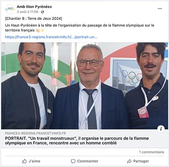Open the Amb Ition Pyrénées page name

point(34,7)
